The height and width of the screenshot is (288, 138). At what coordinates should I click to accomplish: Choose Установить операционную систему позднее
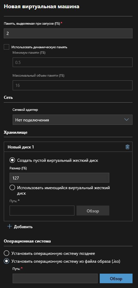point(6,253)
